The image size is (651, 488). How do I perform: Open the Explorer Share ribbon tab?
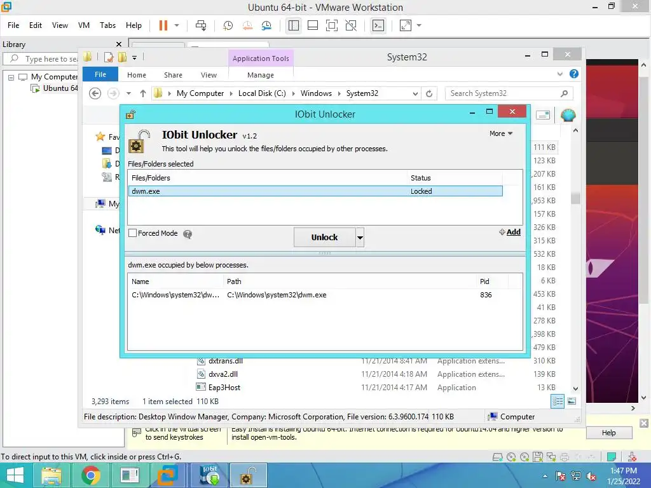(x=173, y=75)
